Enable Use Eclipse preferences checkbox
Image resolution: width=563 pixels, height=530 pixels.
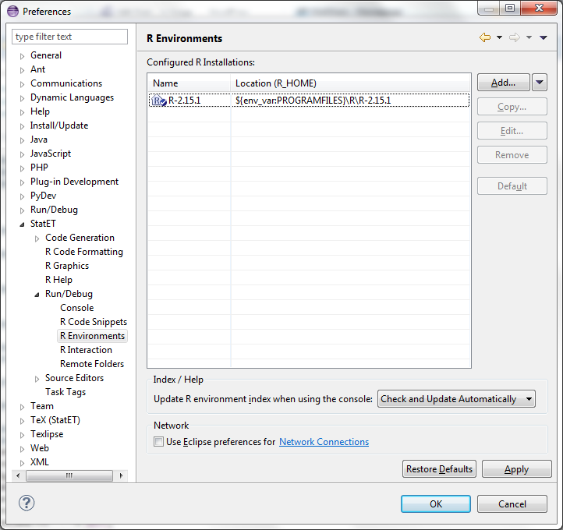pos(159,442)
